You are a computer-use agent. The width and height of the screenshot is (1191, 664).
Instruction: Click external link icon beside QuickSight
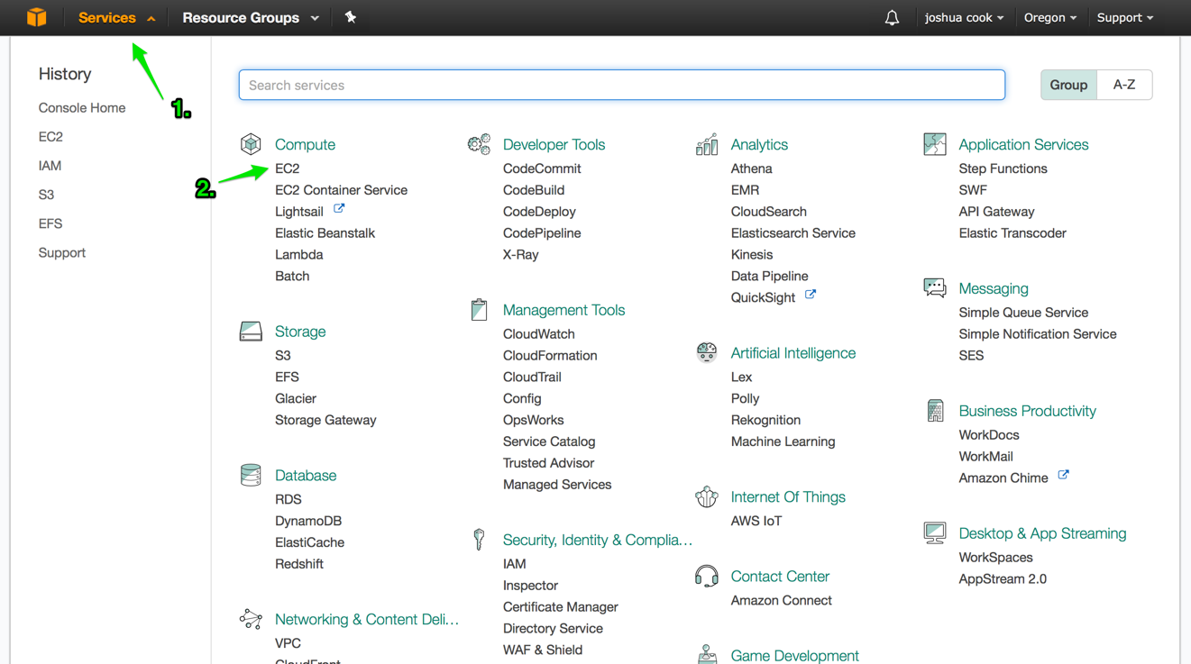811,295
